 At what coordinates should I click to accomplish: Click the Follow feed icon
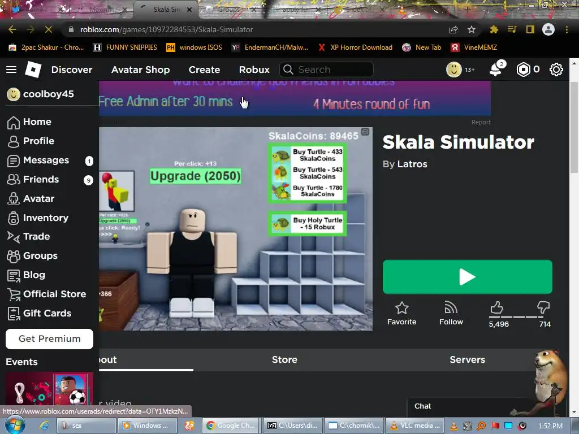coord(451,308)
